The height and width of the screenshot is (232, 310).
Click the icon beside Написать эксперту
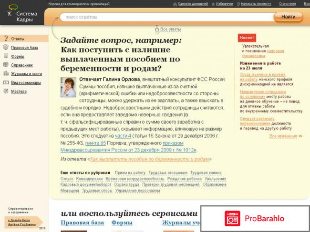pos(238,4)
